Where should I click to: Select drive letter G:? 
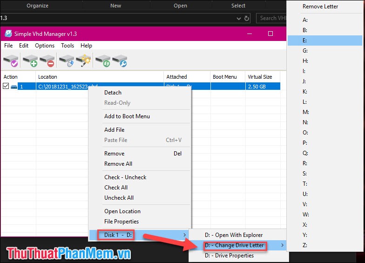coord(325,51)
